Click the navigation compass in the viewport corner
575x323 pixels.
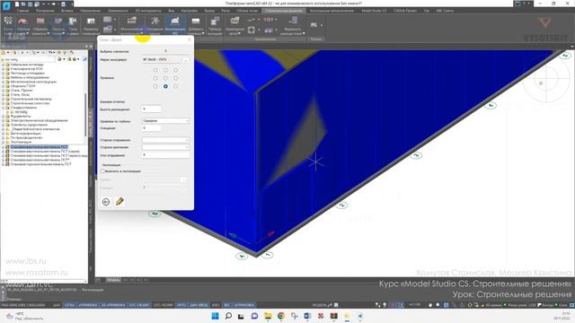click(x=546, y=79)
